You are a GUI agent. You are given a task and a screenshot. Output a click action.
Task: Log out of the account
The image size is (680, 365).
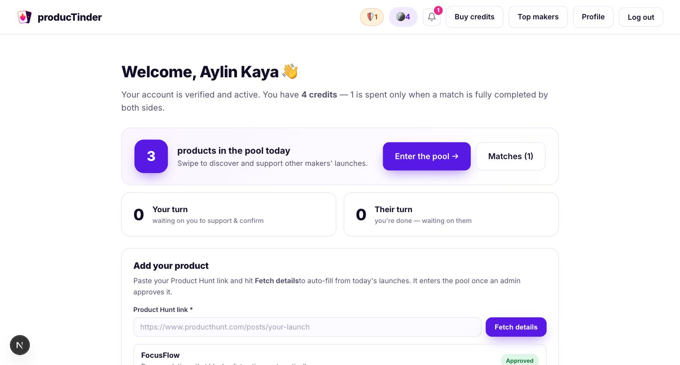coord(641,17)
